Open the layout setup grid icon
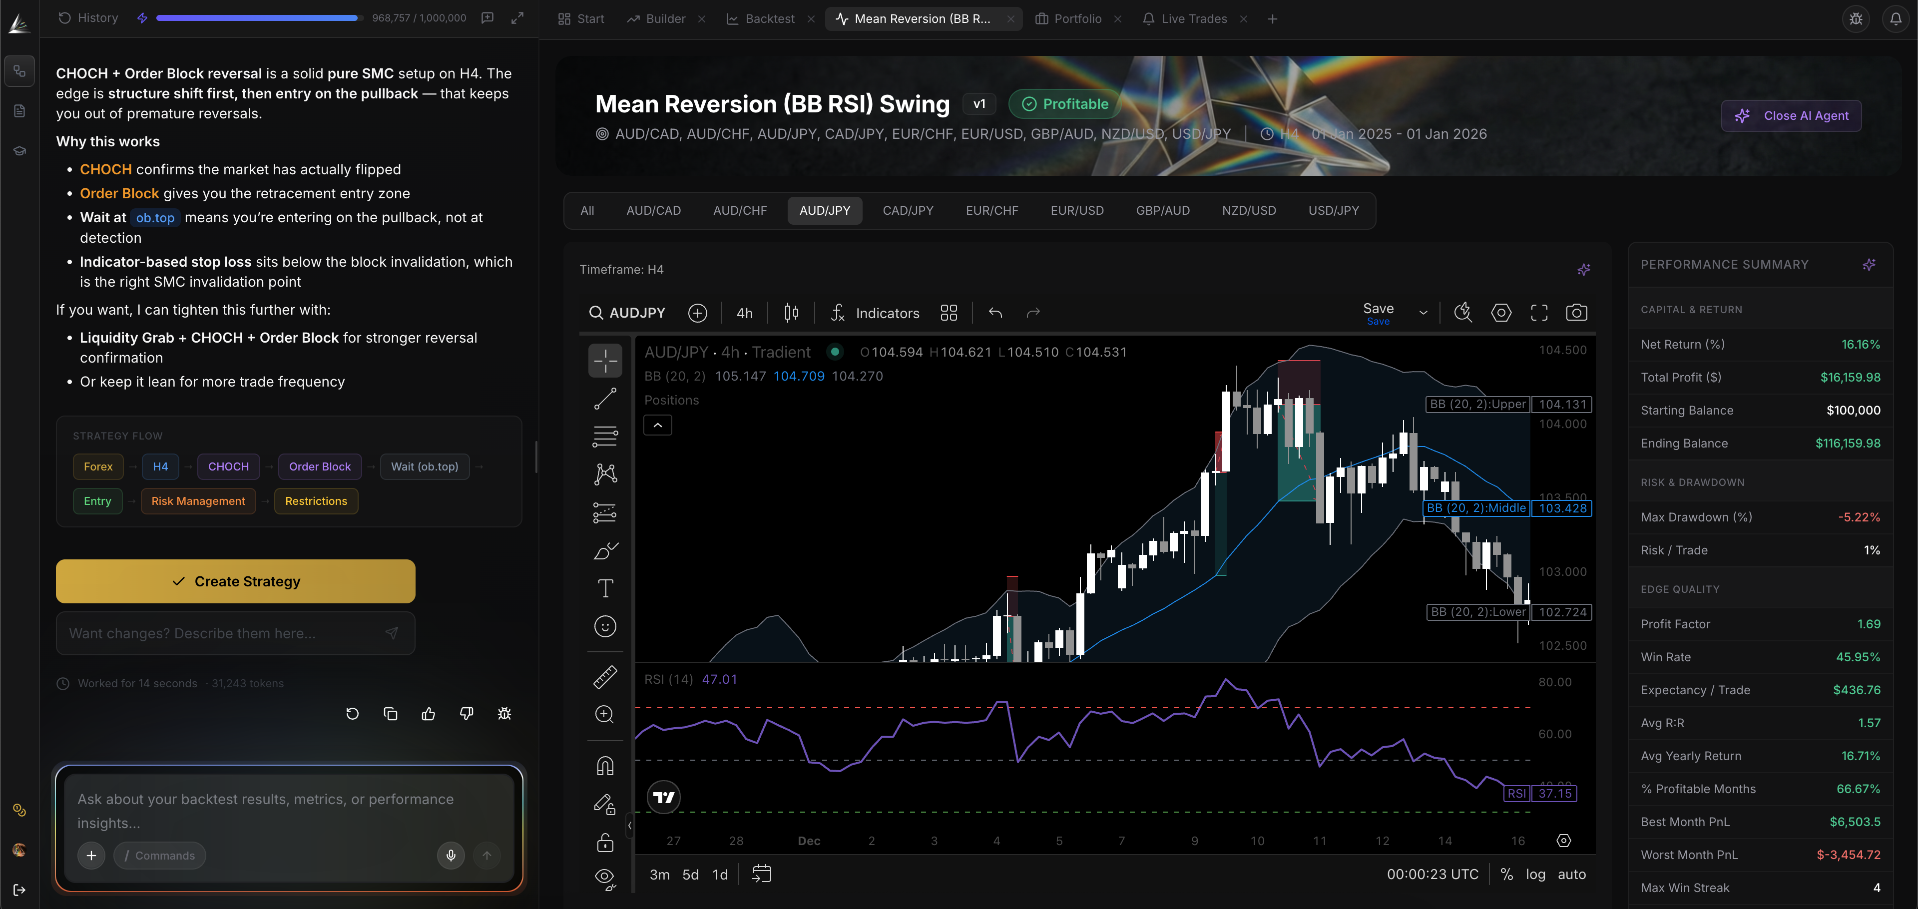1918x909 pixels. point(949,313)
